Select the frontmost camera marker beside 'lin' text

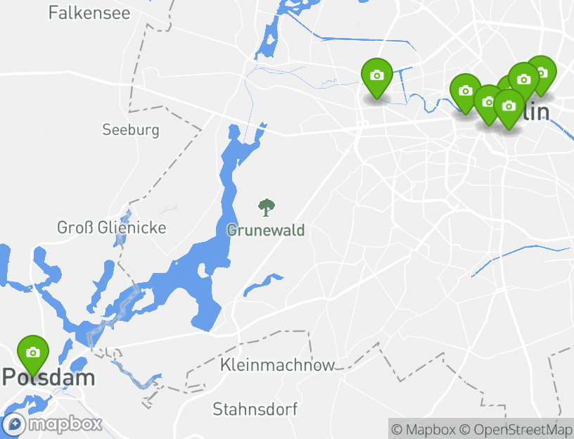point(509,109)
